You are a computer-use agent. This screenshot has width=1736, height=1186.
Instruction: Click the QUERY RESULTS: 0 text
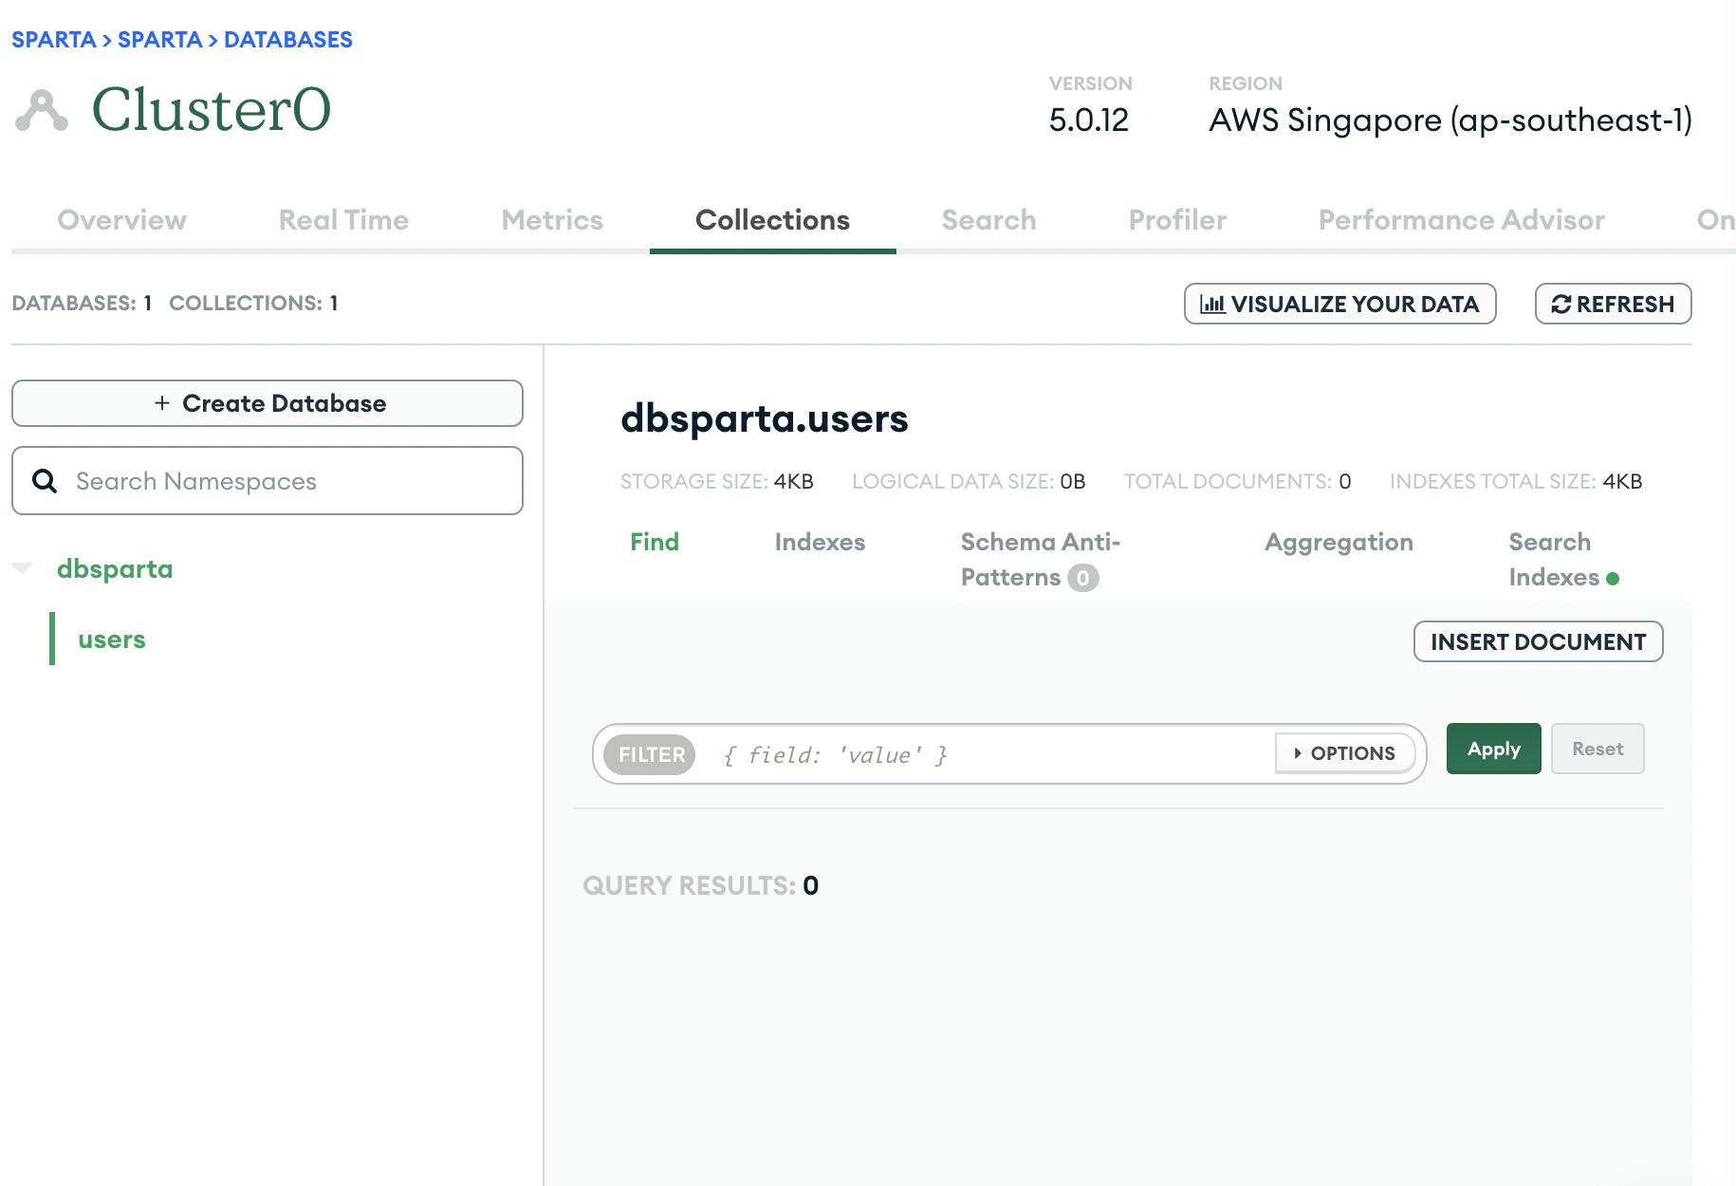click(701, 885)
